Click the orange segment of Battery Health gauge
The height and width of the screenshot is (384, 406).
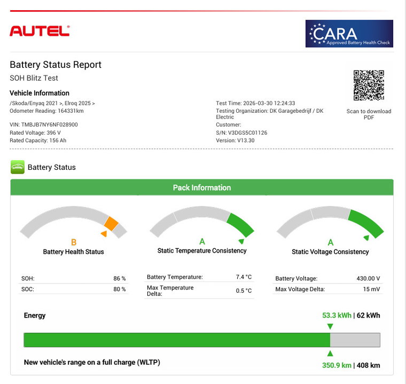click(x=111, y=223)
